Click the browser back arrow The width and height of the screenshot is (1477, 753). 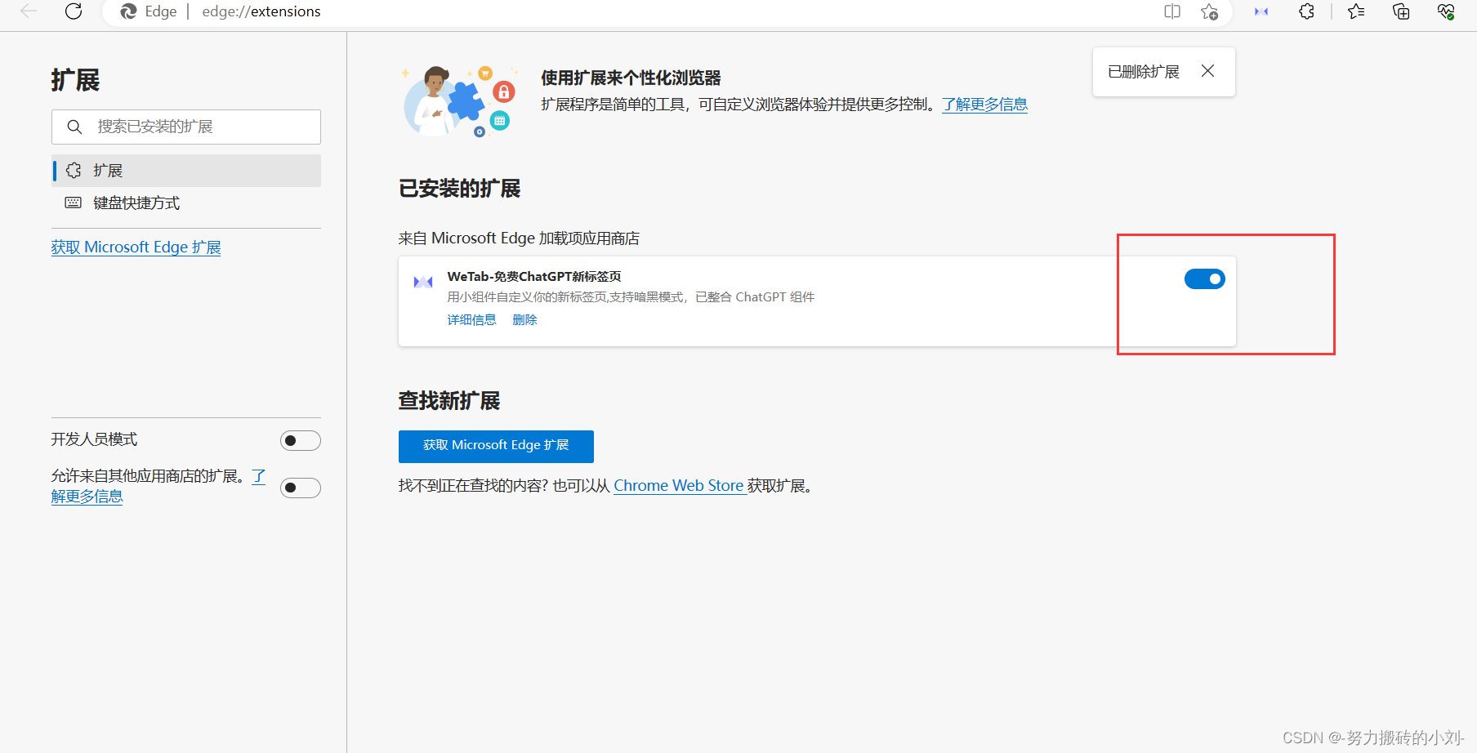click(x=29, y=11)
